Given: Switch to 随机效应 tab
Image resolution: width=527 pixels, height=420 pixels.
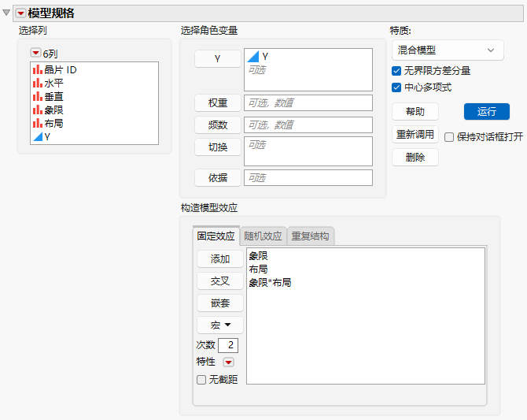Looking at the screenshot, I should coord(263,236).
